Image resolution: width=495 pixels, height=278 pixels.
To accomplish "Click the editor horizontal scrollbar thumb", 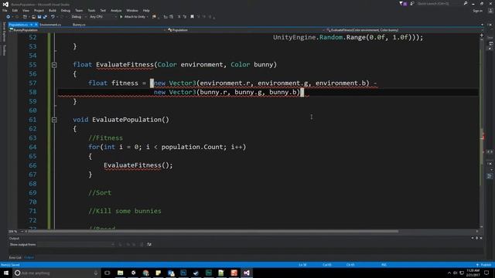I will (x=213, y=232).
